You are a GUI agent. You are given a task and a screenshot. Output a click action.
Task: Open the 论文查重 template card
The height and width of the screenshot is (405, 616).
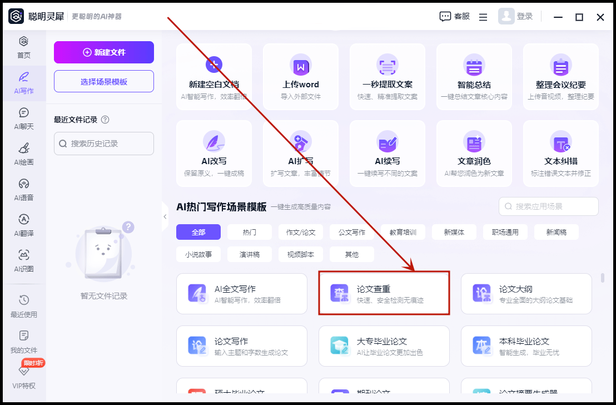(384, 294)
